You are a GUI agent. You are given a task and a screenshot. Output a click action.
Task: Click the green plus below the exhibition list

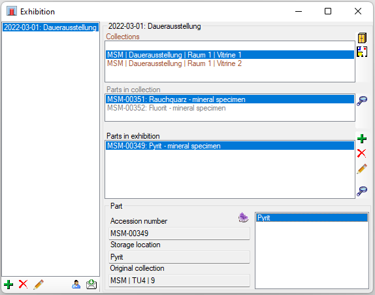tap(8, 285)
